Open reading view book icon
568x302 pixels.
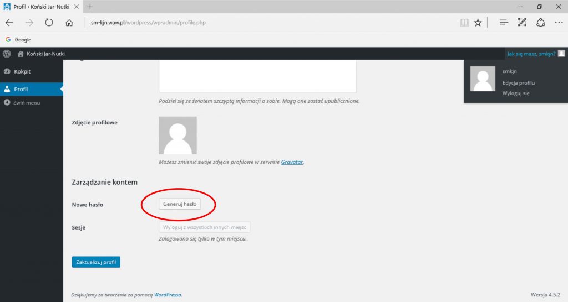pyautogui.click(x=464, y=22)
